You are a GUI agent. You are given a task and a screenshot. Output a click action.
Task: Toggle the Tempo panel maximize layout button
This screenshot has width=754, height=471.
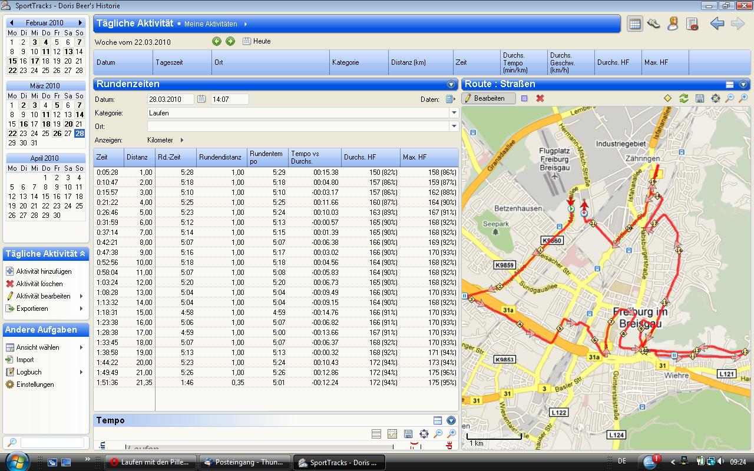[x=437, y=420]
